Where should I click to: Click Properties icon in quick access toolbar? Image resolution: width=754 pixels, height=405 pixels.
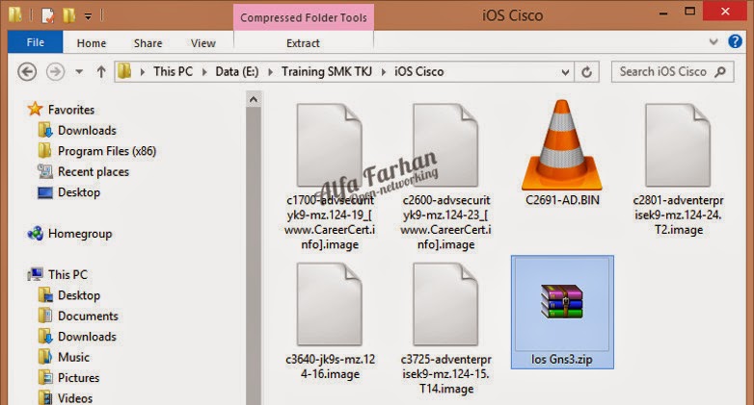coord(47,15)
